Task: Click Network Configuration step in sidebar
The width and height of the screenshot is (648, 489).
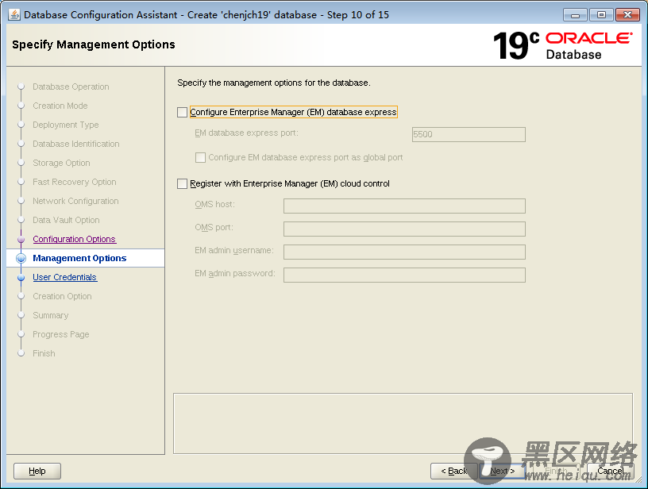Action: [75, 201]
